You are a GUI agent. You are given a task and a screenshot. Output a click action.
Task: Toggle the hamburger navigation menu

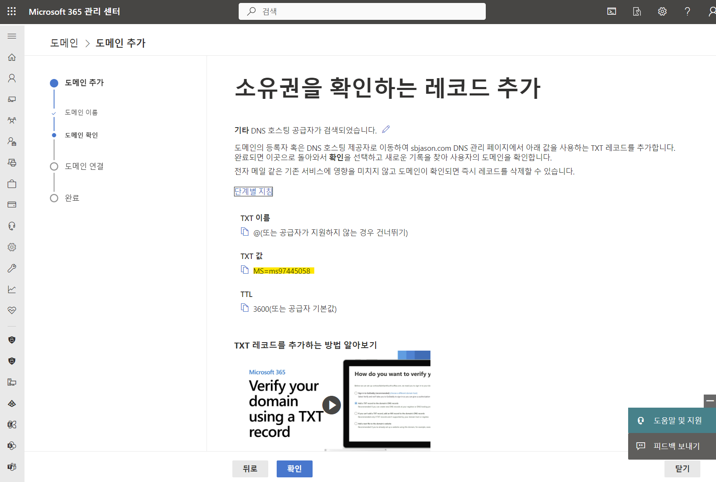(12, 36)
